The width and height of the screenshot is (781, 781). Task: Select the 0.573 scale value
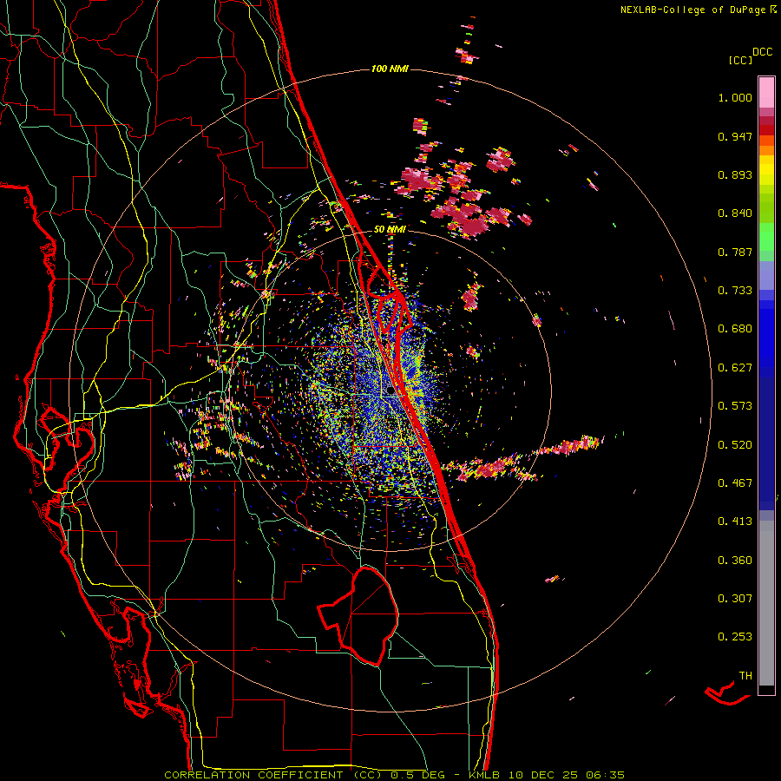point(735,406)
